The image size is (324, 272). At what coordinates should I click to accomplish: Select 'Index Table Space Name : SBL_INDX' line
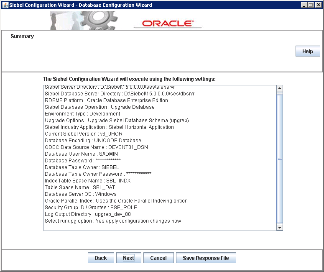(x=88, y=181)
